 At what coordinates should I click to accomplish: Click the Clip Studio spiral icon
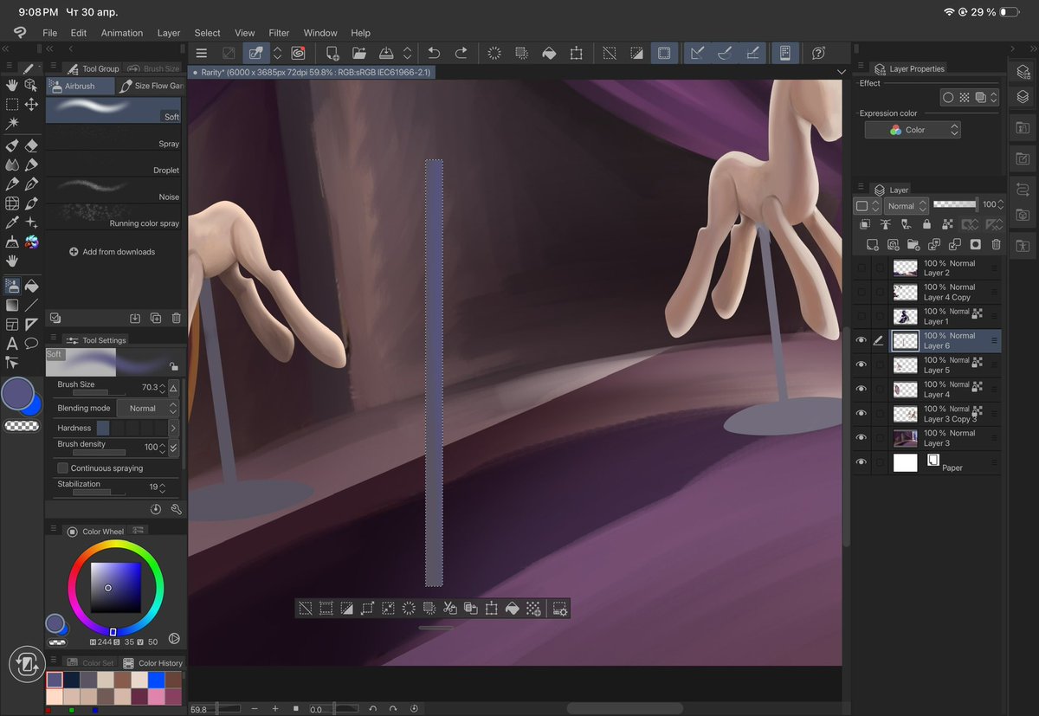click(298, 53)
